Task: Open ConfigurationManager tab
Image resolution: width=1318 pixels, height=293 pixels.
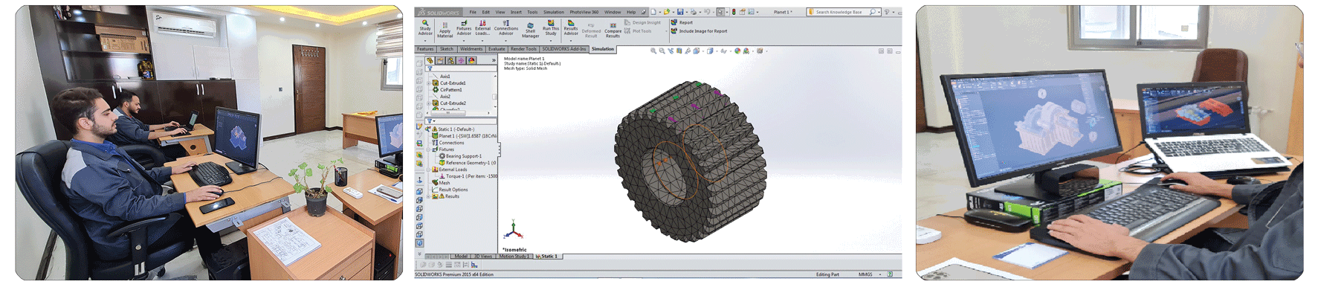Action: click(x=450, y=60)
